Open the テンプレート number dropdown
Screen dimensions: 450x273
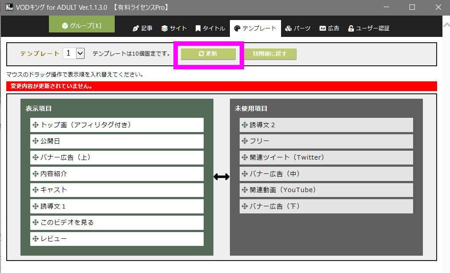[80, 53]
